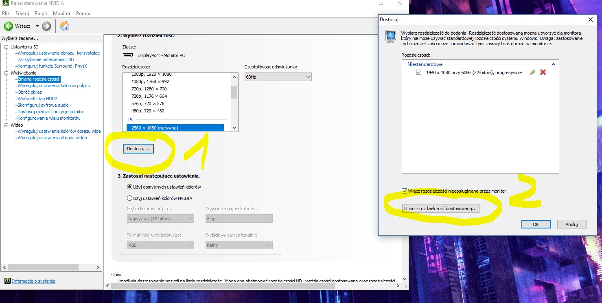Toggle 'Włącz rozdzielczości nieobsługiwane przez monitor' checkbox
Screen dimensions: 602x303
coord(404,191)
